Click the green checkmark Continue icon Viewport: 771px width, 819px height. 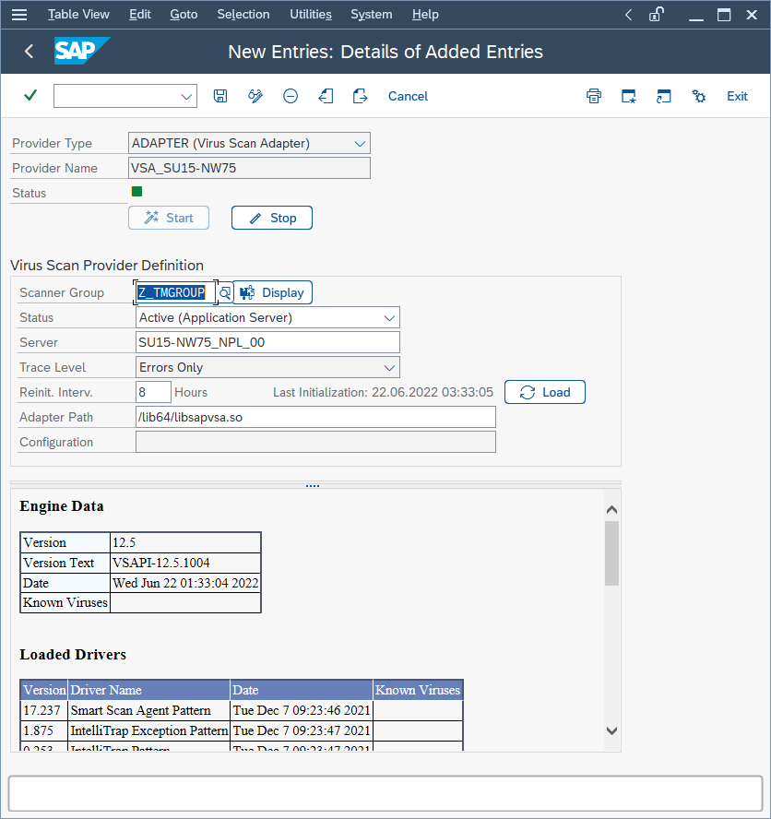click(x=30, y=96)
